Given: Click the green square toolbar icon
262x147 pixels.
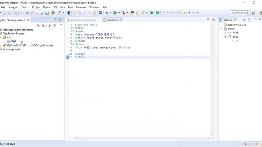Looking at the screenshot, I should tap(157, 13).
